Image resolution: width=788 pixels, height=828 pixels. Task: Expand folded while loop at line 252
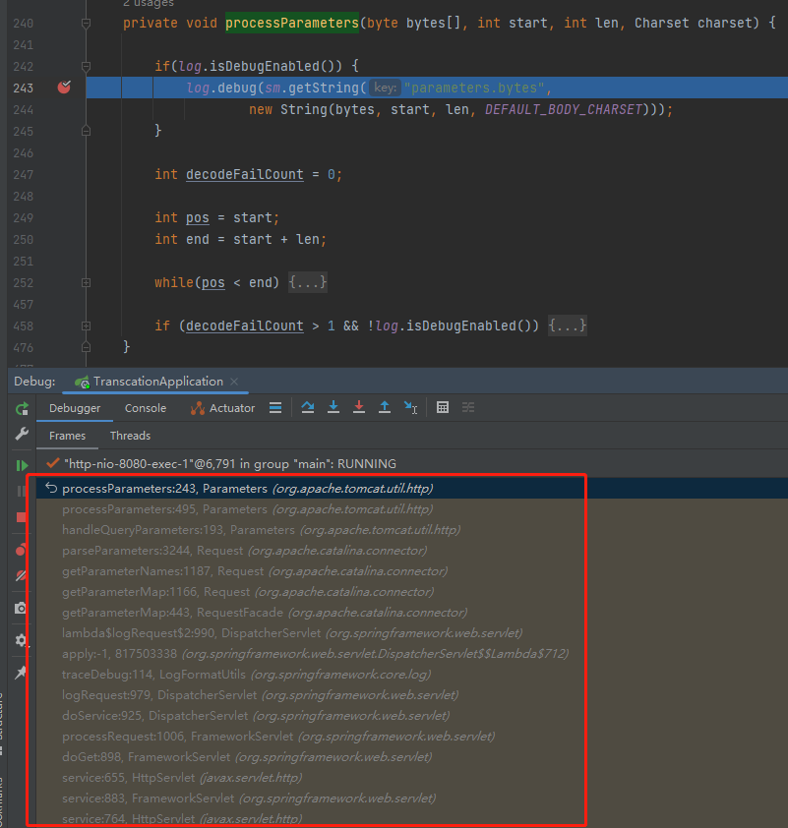click(x=87, y=283)
